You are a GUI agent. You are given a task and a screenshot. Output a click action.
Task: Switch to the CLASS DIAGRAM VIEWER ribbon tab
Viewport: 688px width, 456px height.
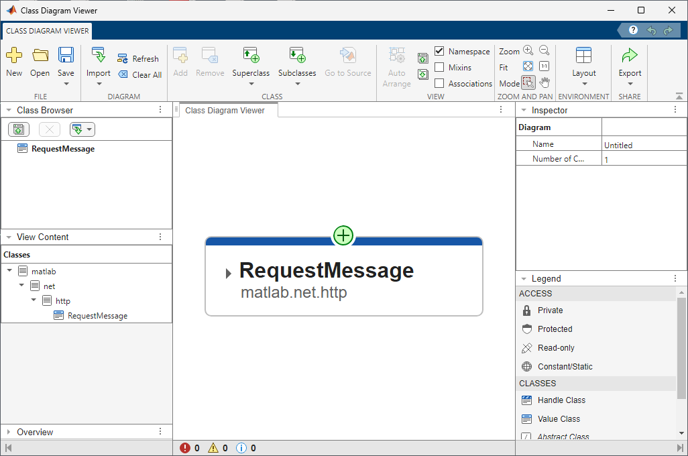47,31
